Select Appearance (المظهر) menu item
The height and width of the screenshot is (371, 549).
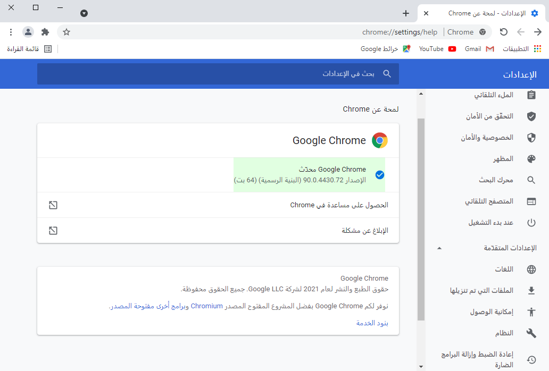[503, 159]
